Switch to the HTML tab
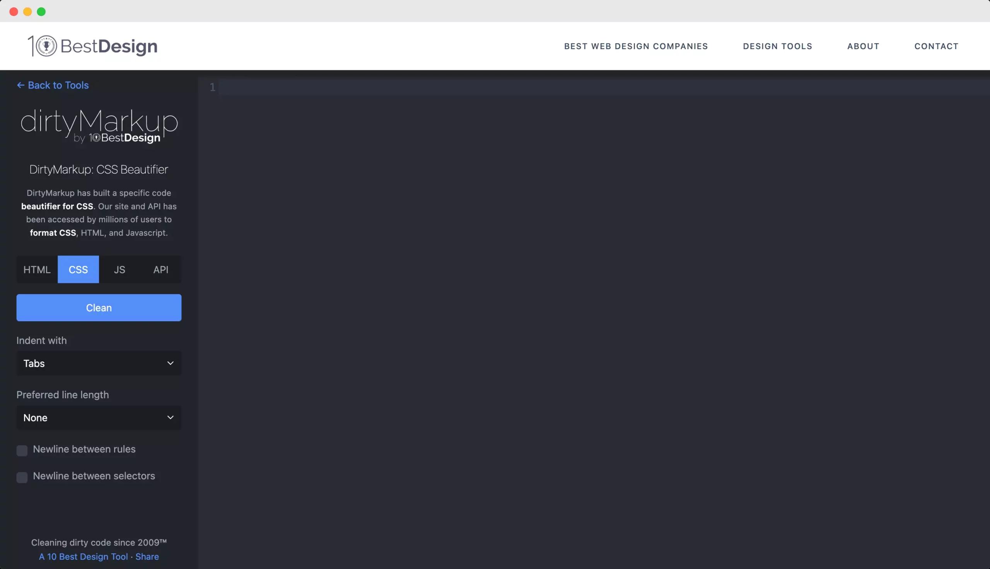 tap(37, 269)
